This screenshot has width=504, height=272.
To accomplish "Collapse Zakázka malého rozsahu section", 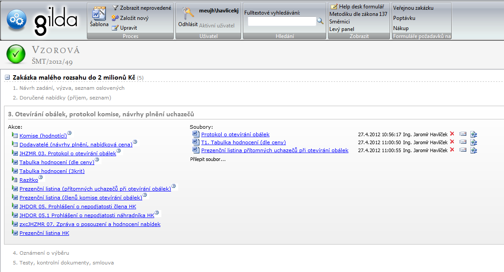I will pyautogui.click(x=8, y=77).
